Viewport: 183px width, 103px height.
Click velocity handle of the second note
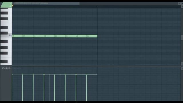[x=23, y=74]
